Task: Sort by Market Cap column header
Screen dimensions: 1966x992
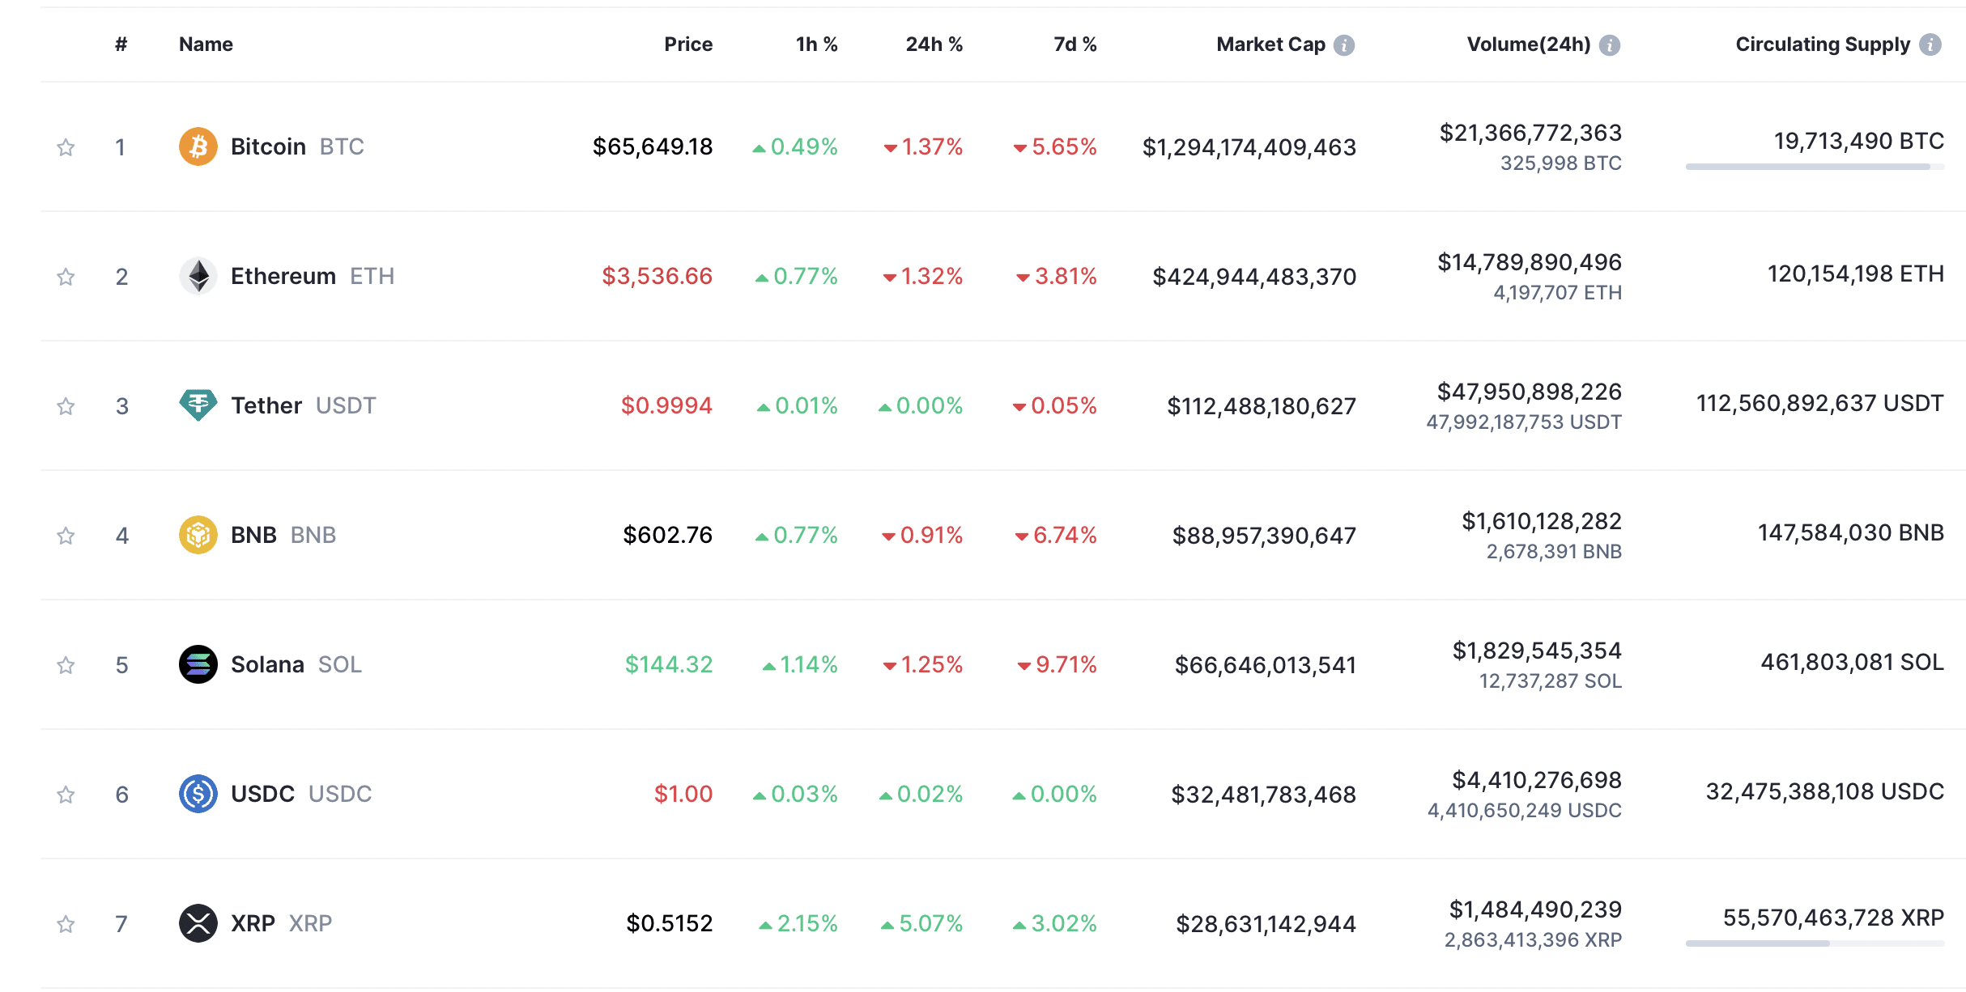Action: tap(1270, 45)
